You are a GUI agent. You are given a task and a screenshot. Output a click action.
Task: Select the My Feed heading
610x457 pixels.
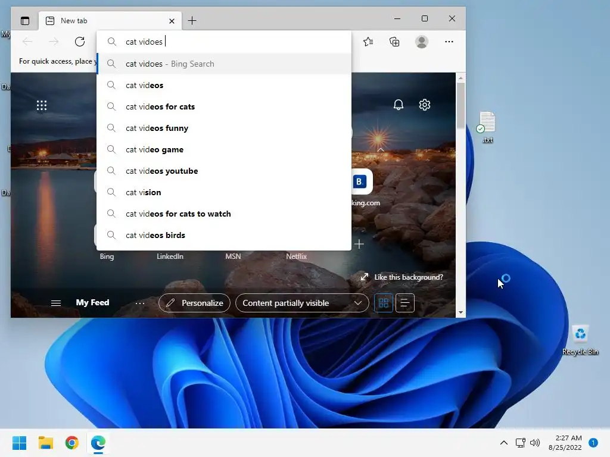pos(92,302)
